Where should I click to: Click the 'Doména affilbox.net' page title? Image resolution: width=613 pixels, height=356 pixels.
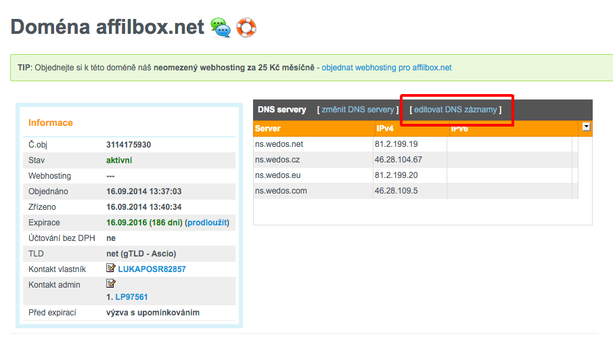(108, 27)
